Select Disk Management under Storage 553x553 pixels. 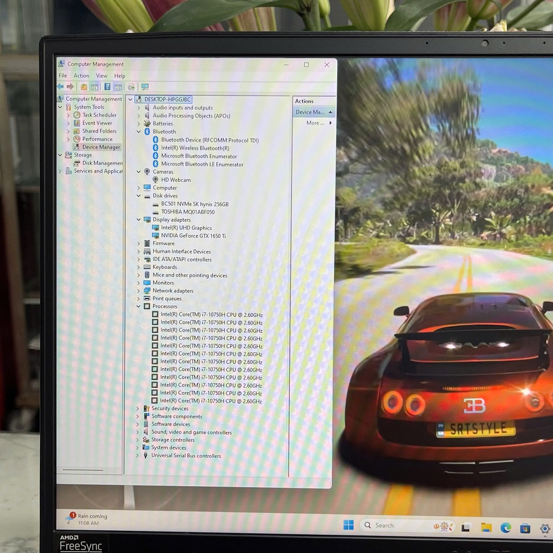[102, 163]
